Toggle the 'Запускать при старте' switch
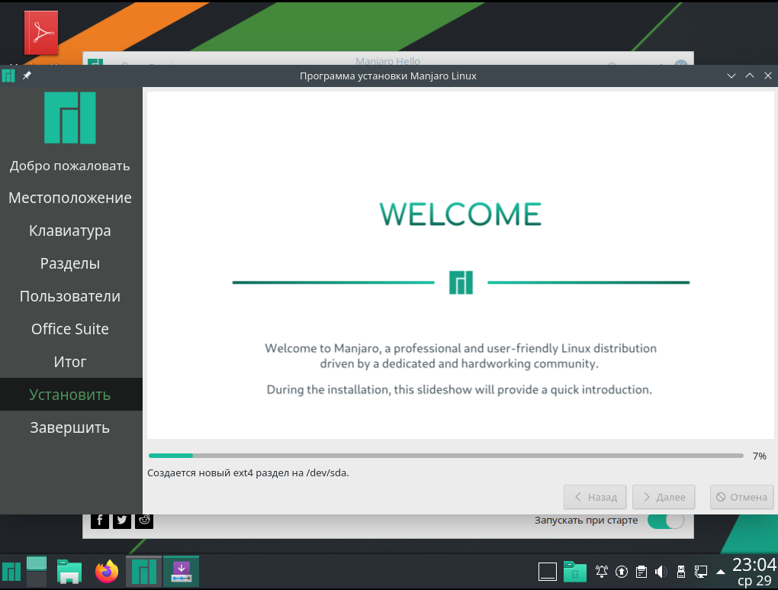778x590 pixels. click(x=666, y=520)
